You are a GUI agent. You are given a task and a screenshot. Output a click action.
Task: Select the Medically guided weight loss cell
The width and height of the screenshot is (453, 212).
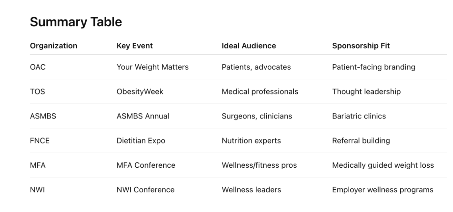coord(383,165)
